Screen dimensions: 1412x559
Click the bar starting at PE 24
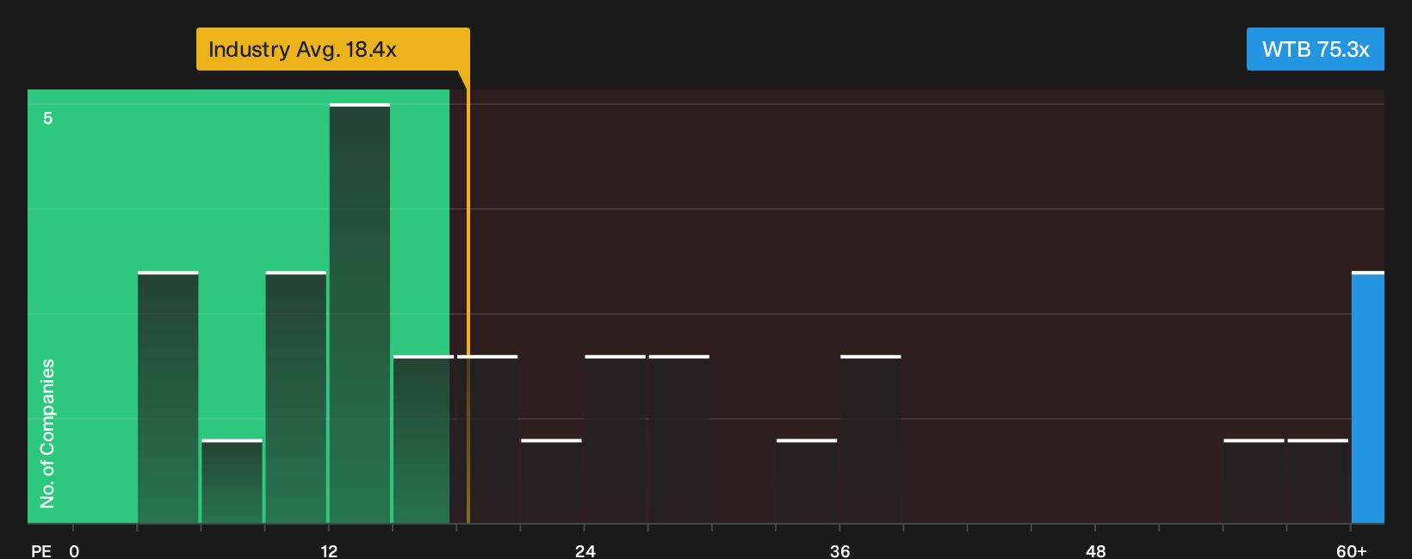tap(616, 439)
